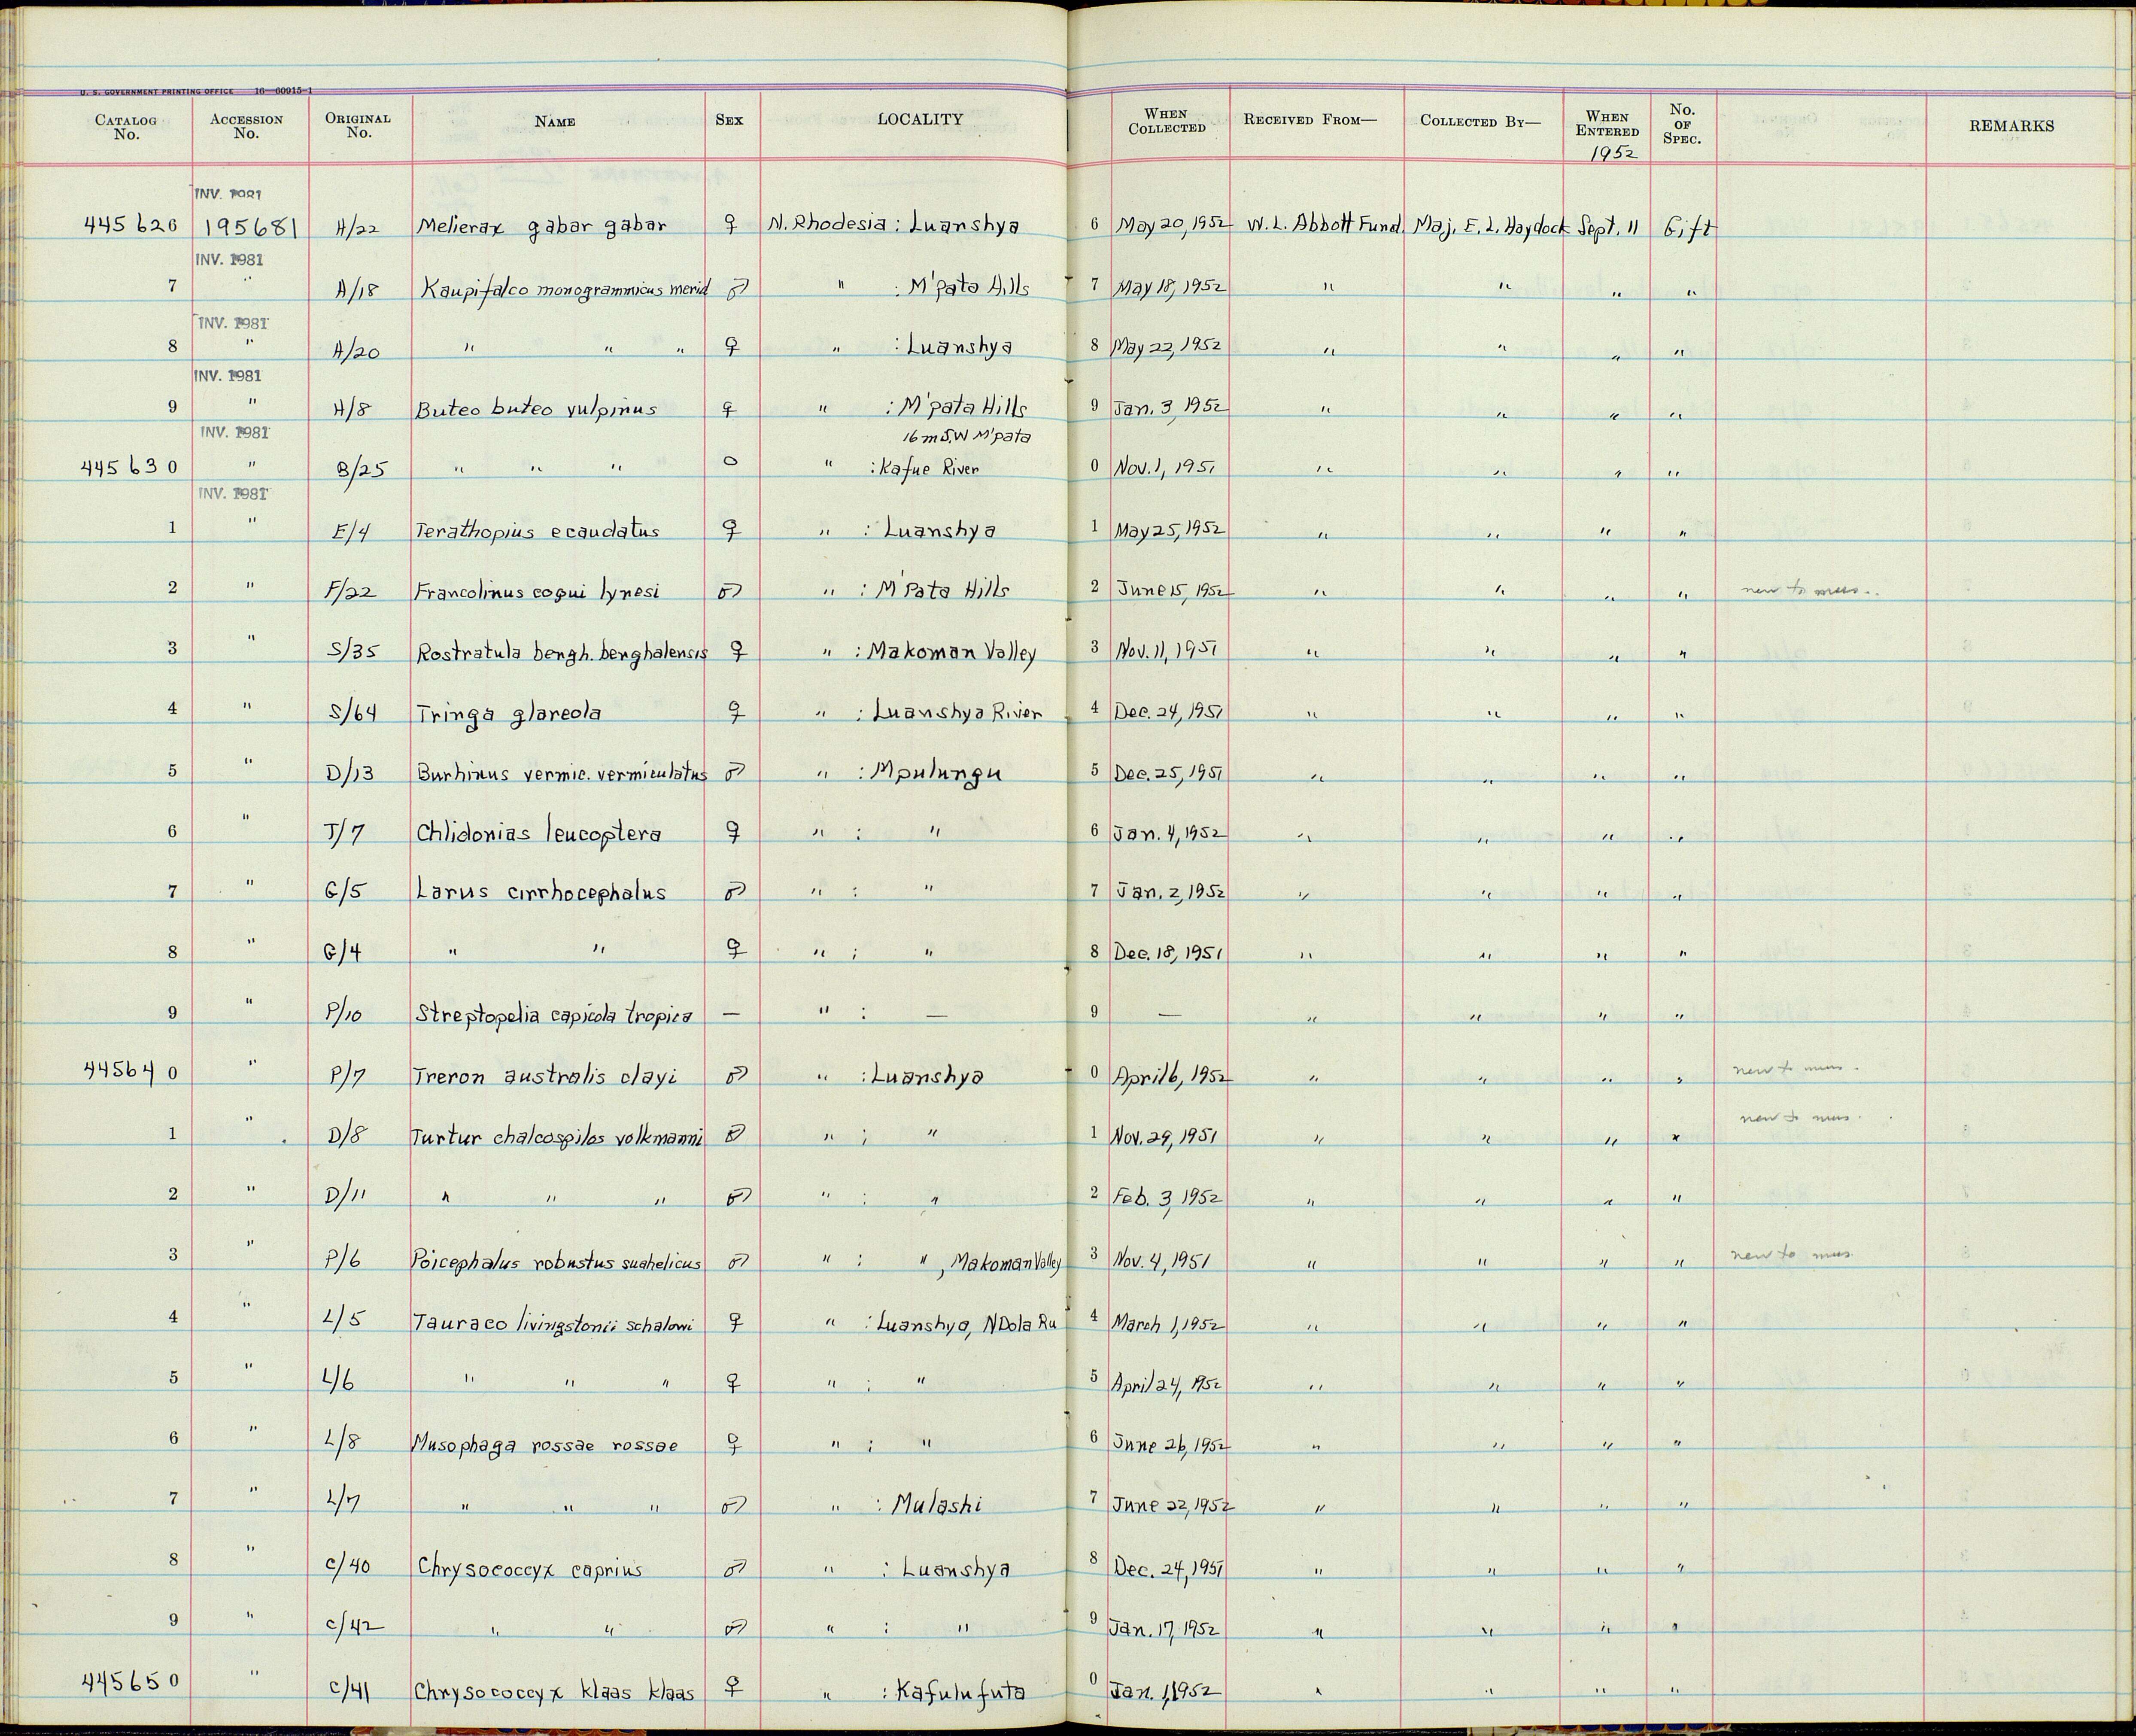Click 'Sept. 11' when-entered value
The height and width of the screenshot is (1736, 2136).
[1607, 228]
